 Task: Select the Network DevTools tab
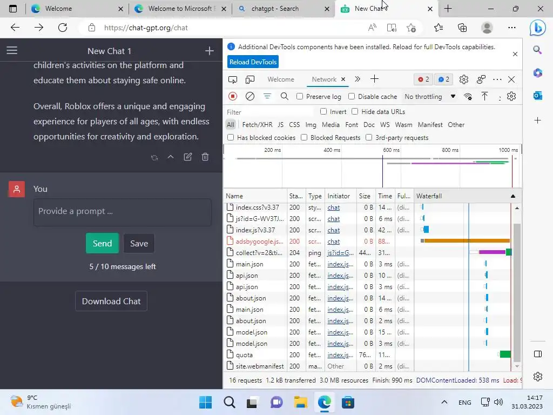click(324, 79)
